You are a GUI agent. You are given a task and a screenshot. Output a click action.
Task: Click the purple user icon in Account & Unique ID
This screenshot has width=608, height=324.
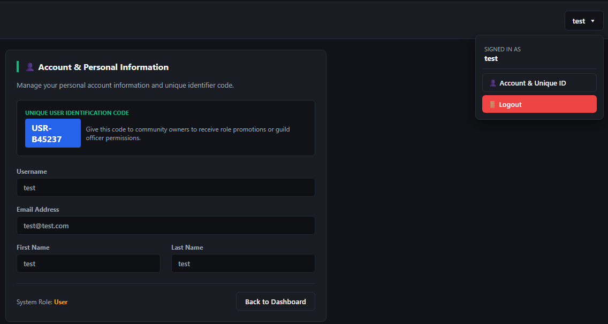pos(493,83)
